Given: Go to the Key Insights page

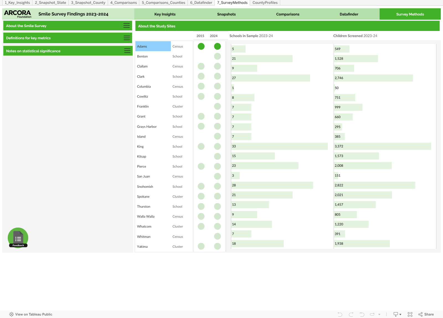Looking at the screenshot, I should pyautogui.click(x=165, y=14).
